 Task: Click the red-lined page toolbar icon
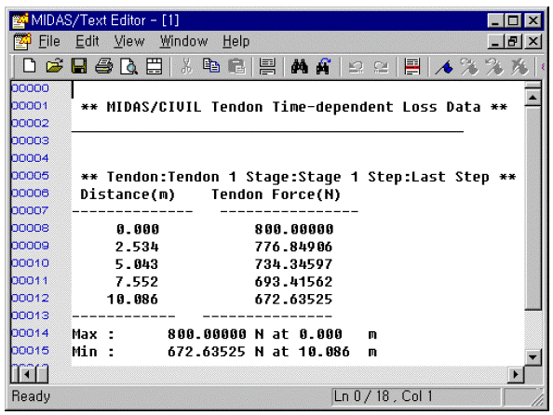click(x=411, y=66)
